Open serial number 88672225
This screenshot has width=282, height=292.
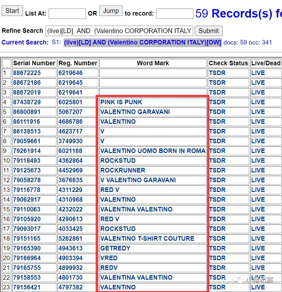point(27,73)
